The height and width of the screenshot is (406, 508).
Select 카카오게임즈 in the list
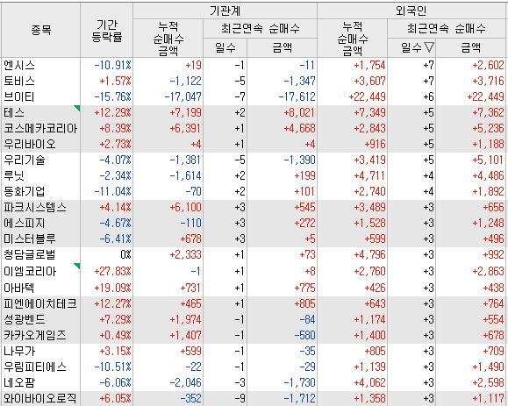(x=35, y=335)
